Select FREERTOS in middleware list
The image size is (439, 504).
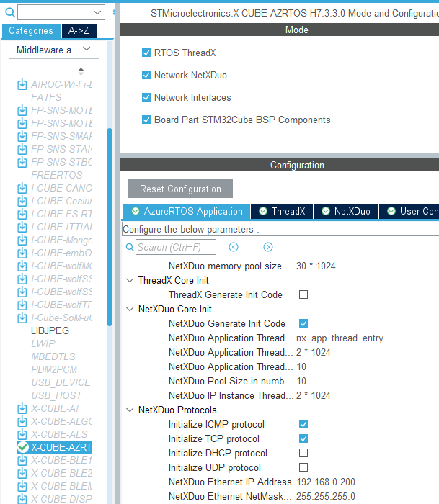coord(57,175)
